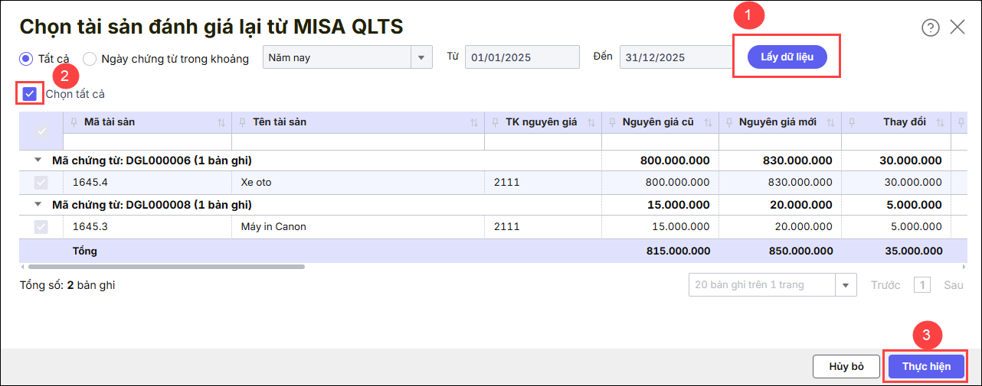Click the horizontal scrollbar under the table

pos(165,267)
